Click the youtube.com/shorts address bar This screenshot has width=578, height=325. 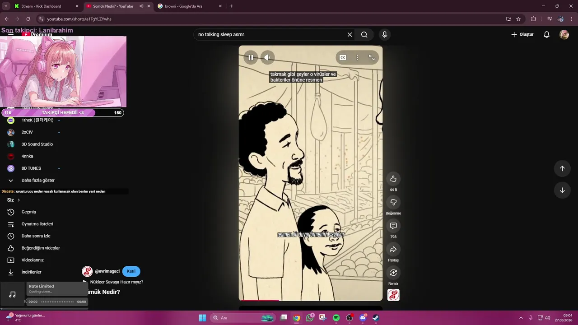point(271,19)
